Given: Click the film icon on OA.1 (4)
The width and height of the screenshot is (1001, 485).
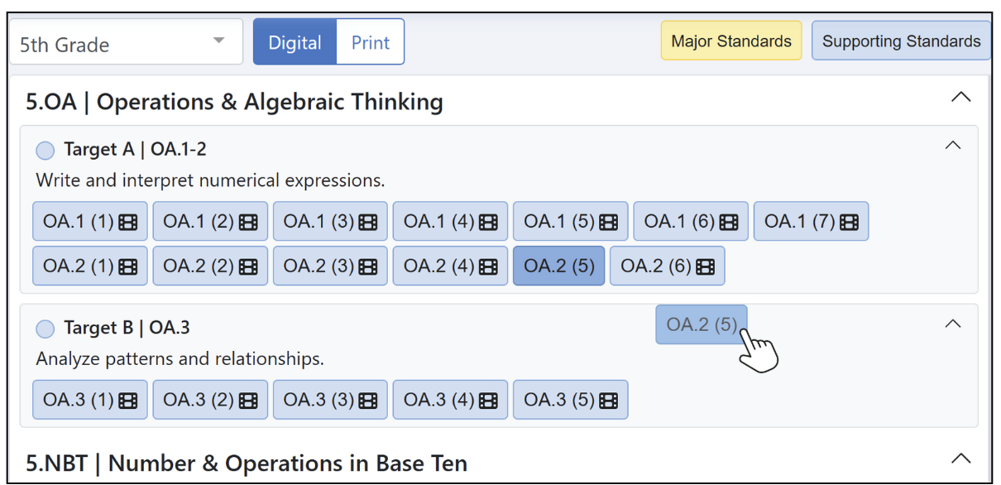Looking at the screenshot, I should [488, 222].
